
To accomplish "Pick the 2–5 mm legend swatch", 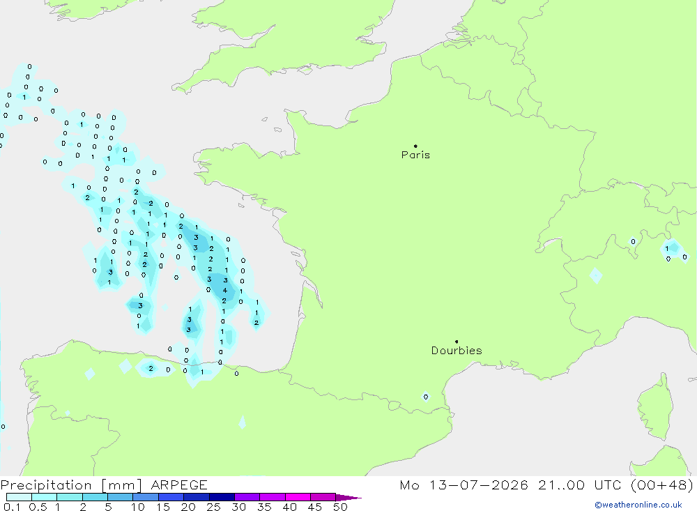I will tap(95, 497).
